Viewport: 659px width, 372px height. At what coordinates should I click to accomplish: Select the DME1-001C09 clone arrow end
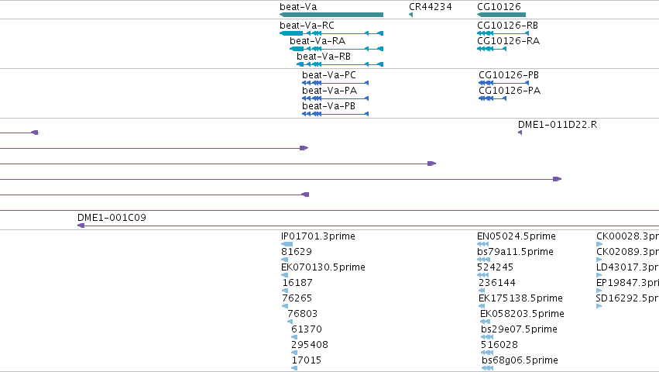click(81, 226)
